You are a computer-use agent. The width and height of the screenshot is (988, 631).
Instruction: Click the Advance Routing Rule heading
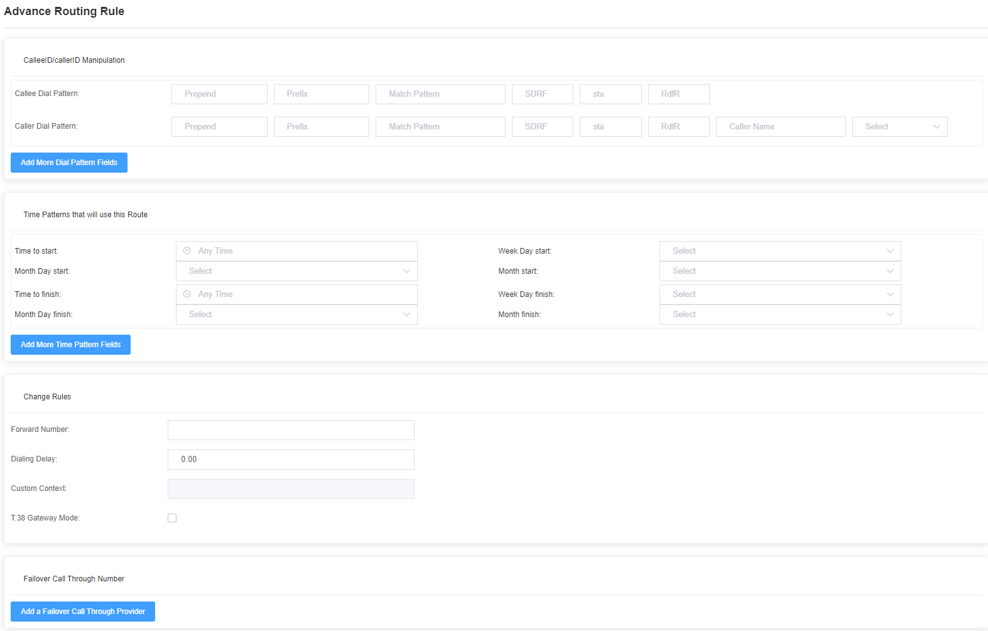(x=64, y=11)
